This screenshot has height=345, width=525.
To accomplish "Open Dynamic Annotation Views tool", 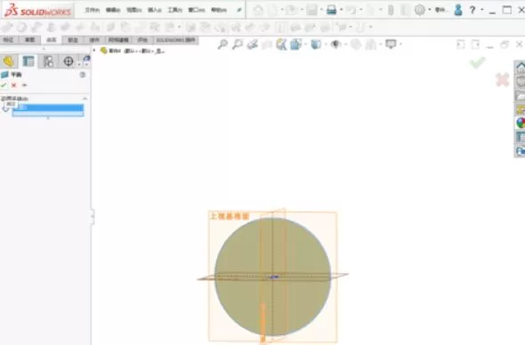I will [281, 44].
